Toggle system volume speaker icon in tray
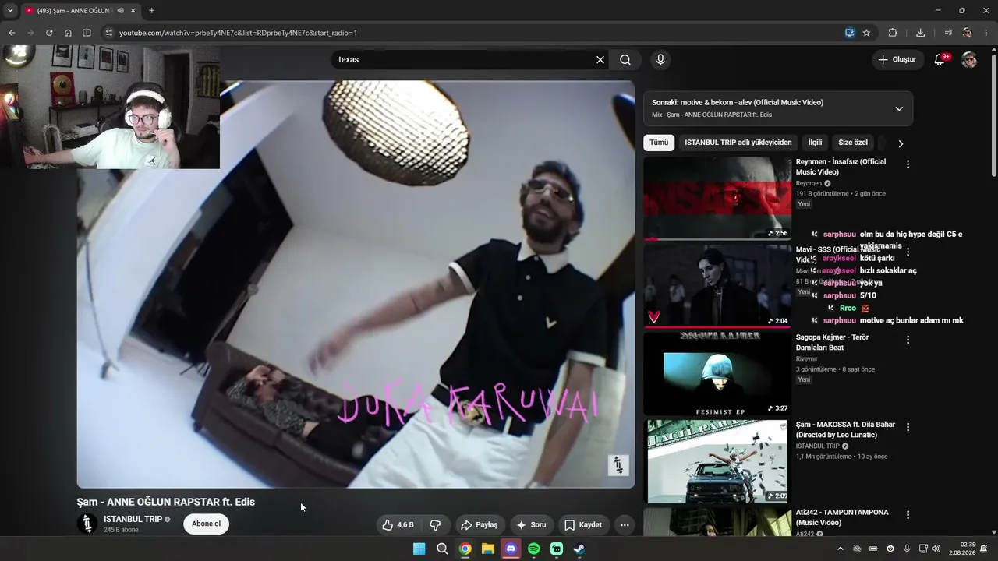The width and height of the screenshot is (998, 561). (x=936, y=549)
